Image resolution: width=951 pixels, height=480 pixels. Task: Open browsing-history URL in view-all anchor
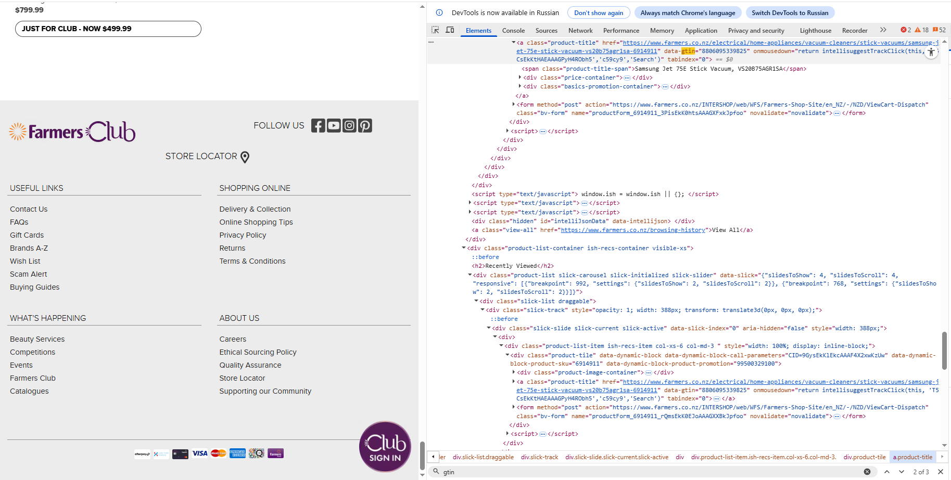pyautogui.click(x=633, y=230)
